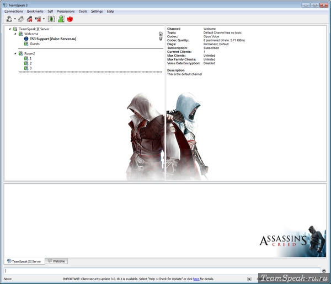
Task: Open the Mute Speakers dropdown arrow
Action: tap(44, 19)
